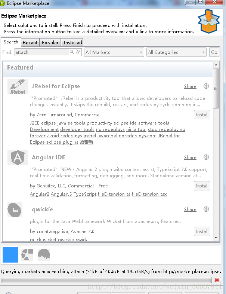Install the qwickie plugin
This screenshot has height=294, width=226.
(202, 231)
